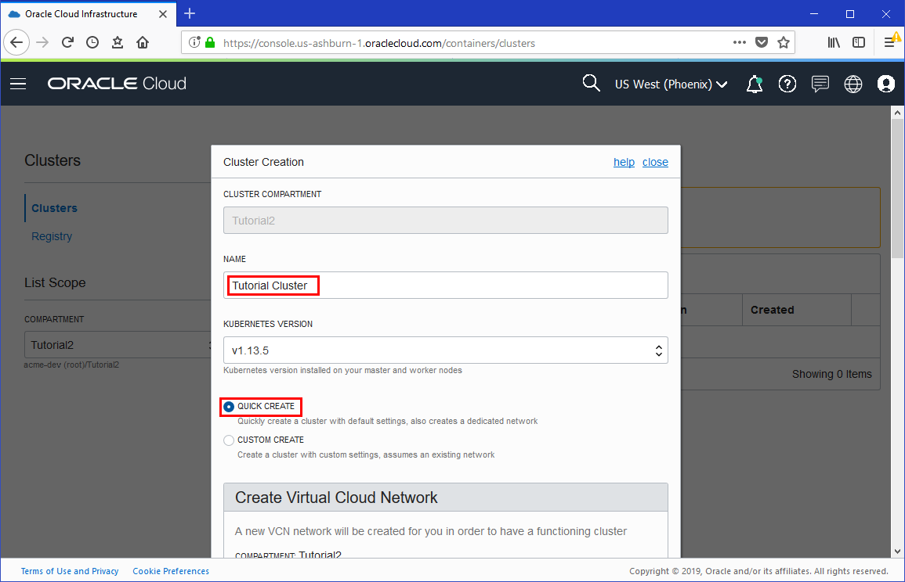
Task: Open the List Scope compartment dropdown
Action: pos(118,345)
